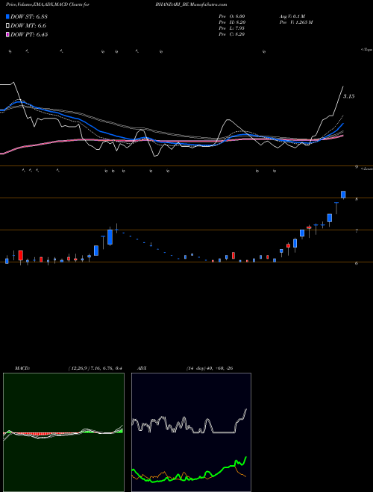Image resolution: width=373 pixels, height=492 pixels.
Task: Click the white DOW MT legend swatch
Action: [7, 26]
